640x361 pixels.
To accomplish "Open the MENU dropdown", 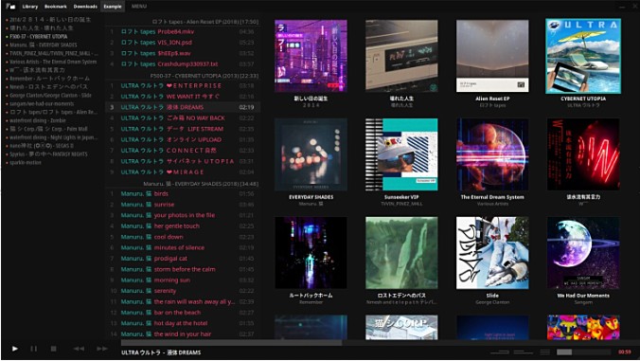I will [x=139, y=6].
